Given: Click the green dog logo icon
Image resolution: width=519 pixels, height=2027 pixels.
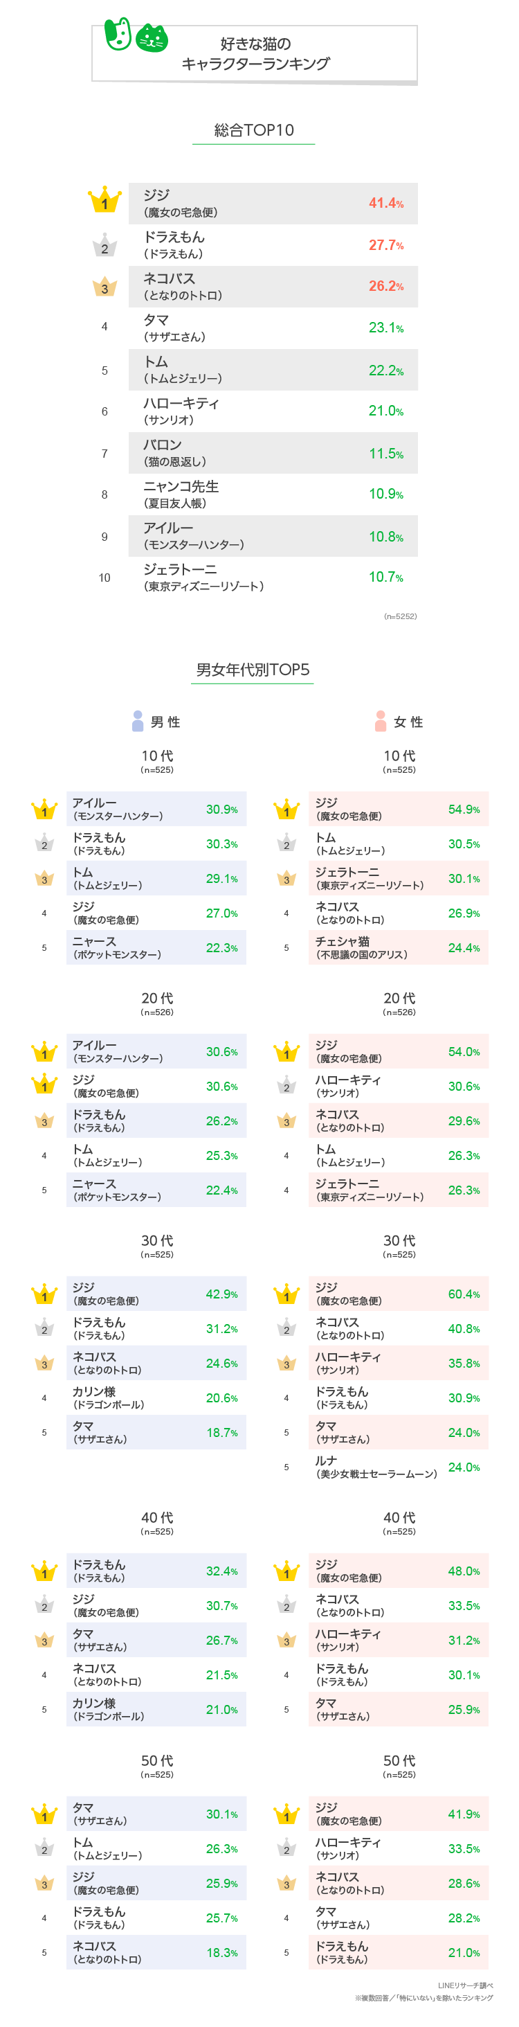Looking at the screenshot, I should click(118, 35).
